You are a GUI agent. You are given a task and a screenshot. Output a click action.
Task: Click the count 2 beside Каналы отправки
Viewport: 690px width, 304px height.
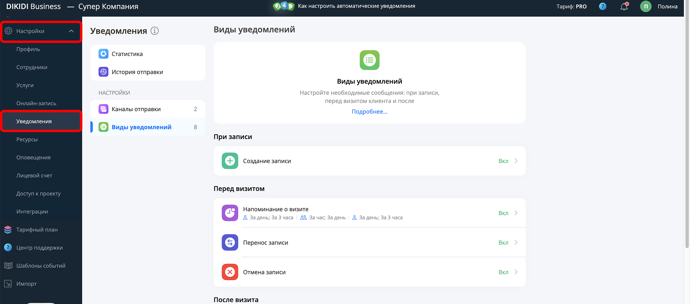click(x=195, y=109)
